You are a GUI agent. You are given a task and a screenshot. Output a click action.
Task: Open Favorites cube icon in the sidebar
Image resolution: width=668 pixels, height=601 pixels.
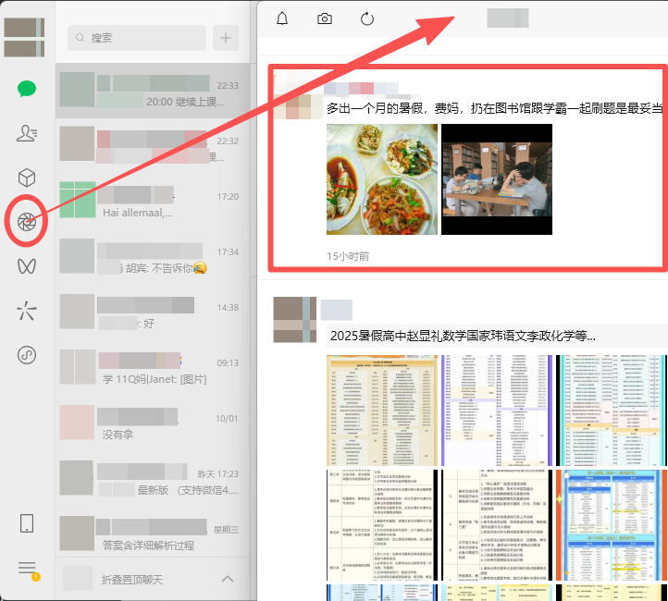pos(27,178)
